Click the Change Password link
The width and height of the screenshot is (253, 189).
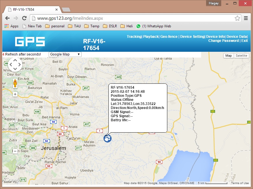(x=224, y=41)
